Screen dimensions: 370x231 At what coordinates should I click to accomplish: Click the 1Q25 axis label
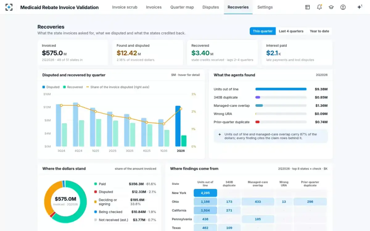pyautogui.click(x=95, y=151)
